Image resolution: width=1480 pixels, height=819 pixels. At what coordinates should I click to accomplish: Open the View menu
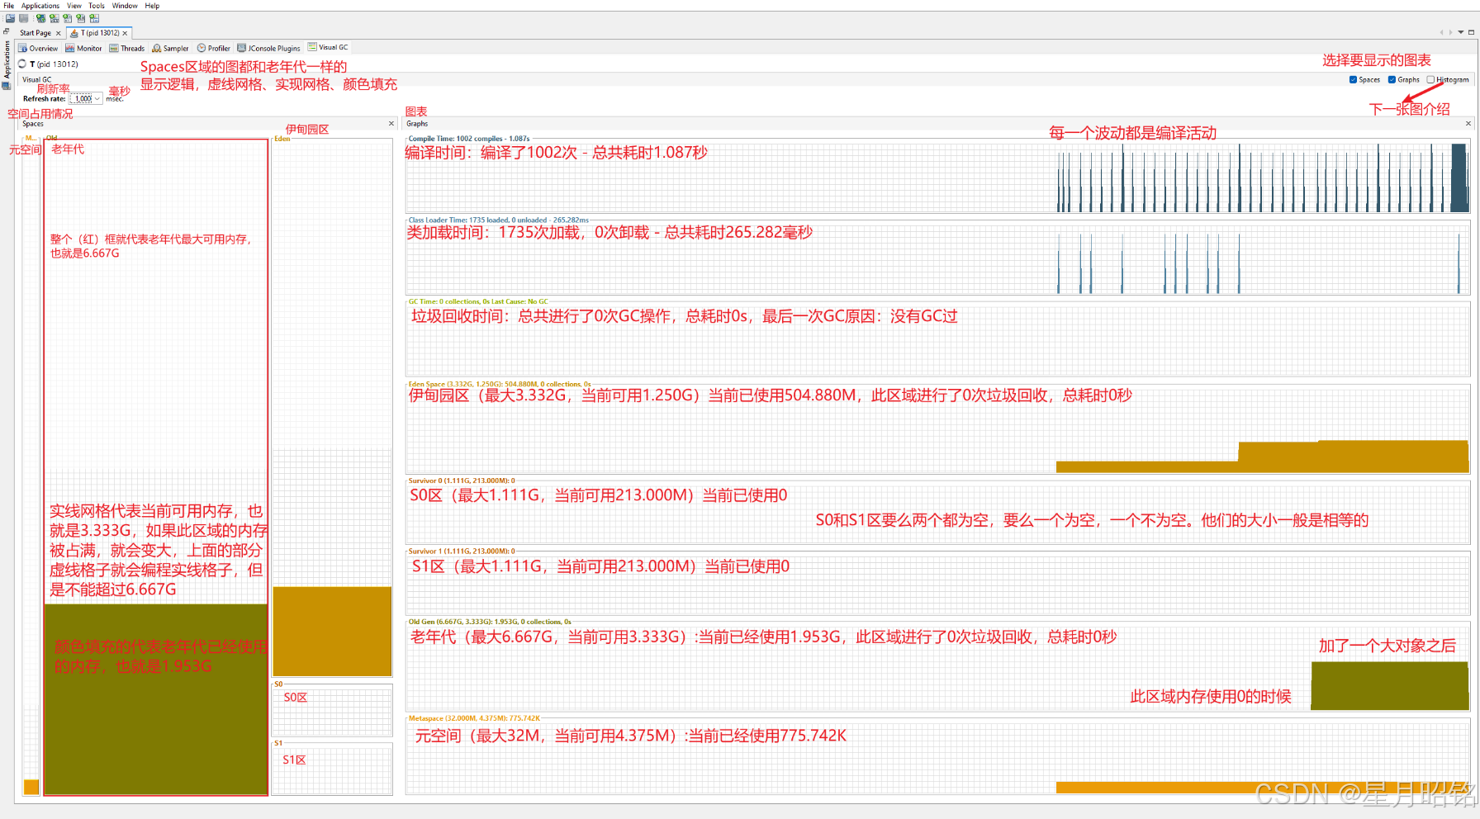pos(74,6)
